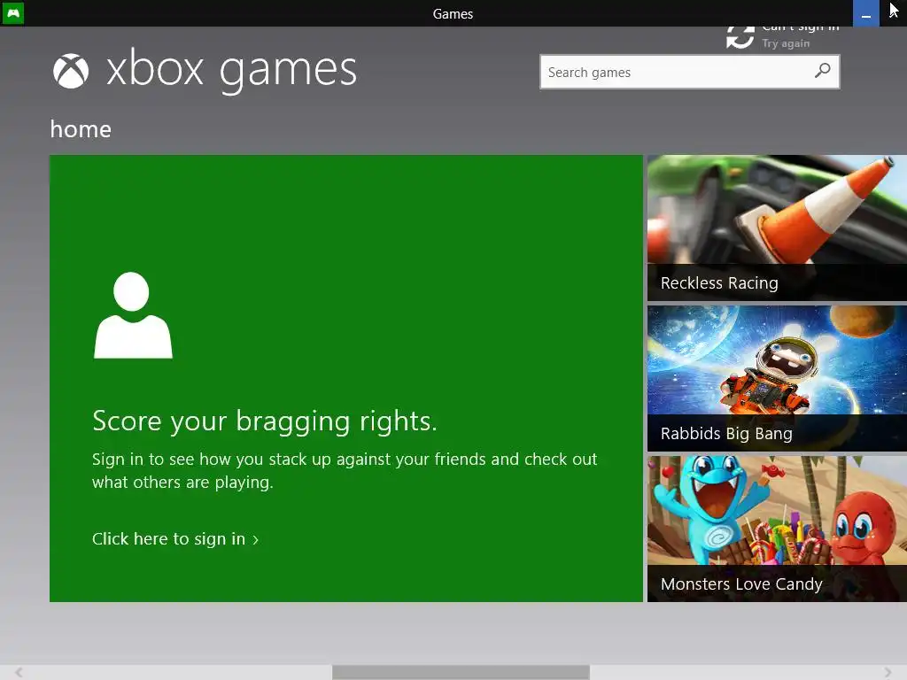The height and width of the screenshot is (680, 907).
Task: Click the white user profile silhouette icon
Action: 133,315
